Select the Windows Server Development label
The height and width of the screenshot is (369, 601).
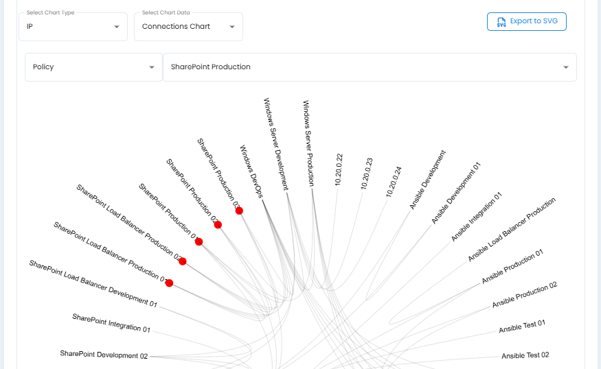tap(276, 143)
